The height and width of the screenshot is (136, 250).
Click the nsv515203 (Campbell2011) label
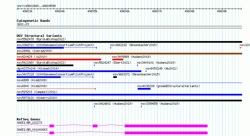pos(37,92)
